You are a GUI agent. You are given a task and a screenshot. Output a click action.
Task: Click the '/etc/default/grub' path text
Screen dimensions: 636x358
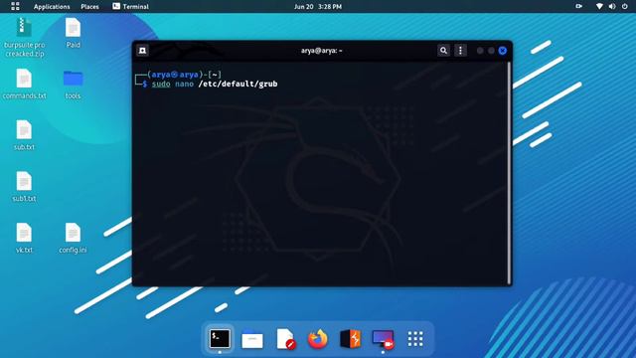click(238, 84)
